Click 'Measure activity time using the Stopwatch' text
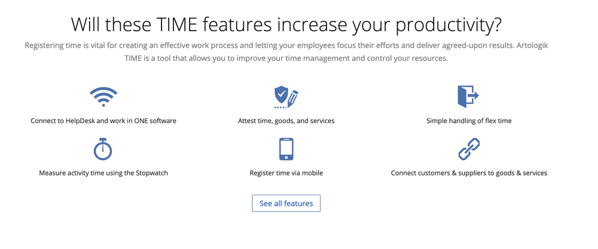The width and height of the screenshot is (598, 249). (x=103, y=173)
